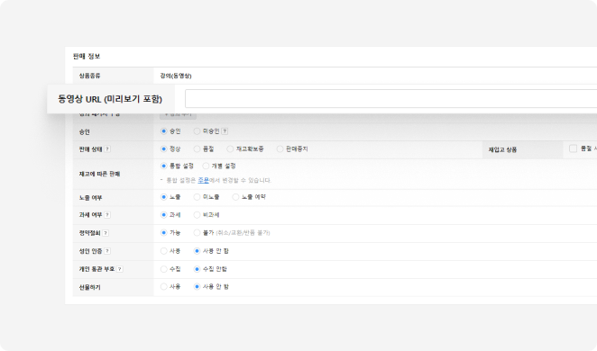Enable 사용 for 선물하기

[x=164, y=286]
